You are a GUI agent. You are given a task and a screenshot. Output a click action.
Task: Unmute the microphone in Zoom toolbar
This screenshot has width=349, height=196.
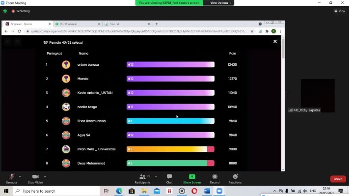12,179
